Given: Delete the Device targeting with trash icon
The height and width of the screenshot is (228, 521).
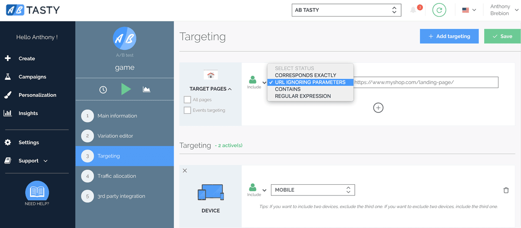Looking at the screenshot, I should pyautogui.click(x=506, y=190).
